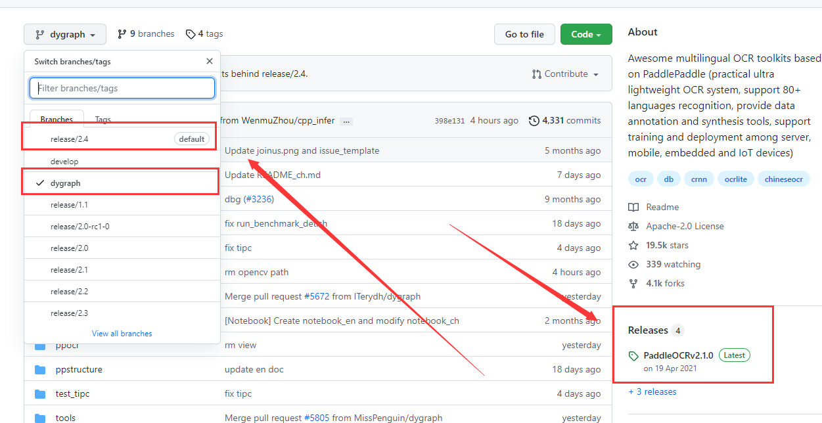Open the test_tipc folder
Viewport: 822px width, 423px height.
(x=72, y=393)
